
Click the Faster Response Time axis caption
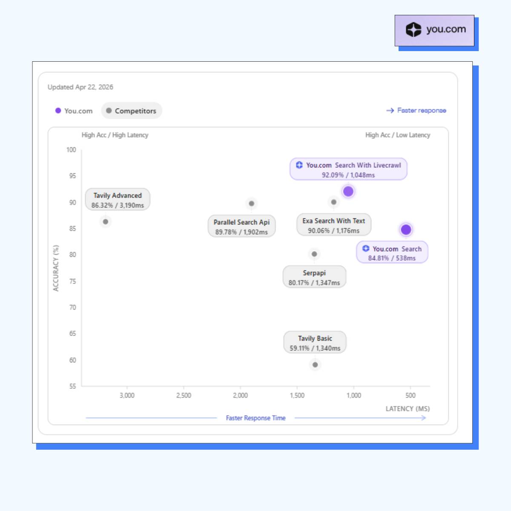pos(255,418)
